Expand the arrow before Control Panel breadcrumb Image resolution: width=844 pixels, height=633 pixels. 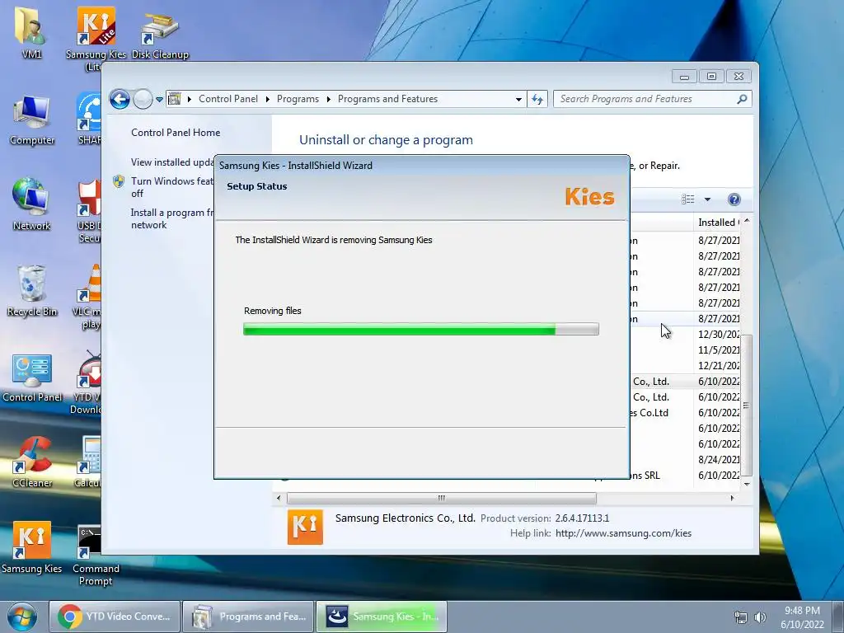pyautogui.click(x=190, y=99)
